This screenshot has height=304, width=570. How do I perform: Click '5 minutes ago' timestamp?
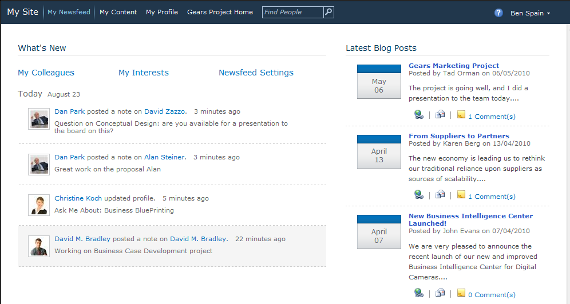coord(185,198)
